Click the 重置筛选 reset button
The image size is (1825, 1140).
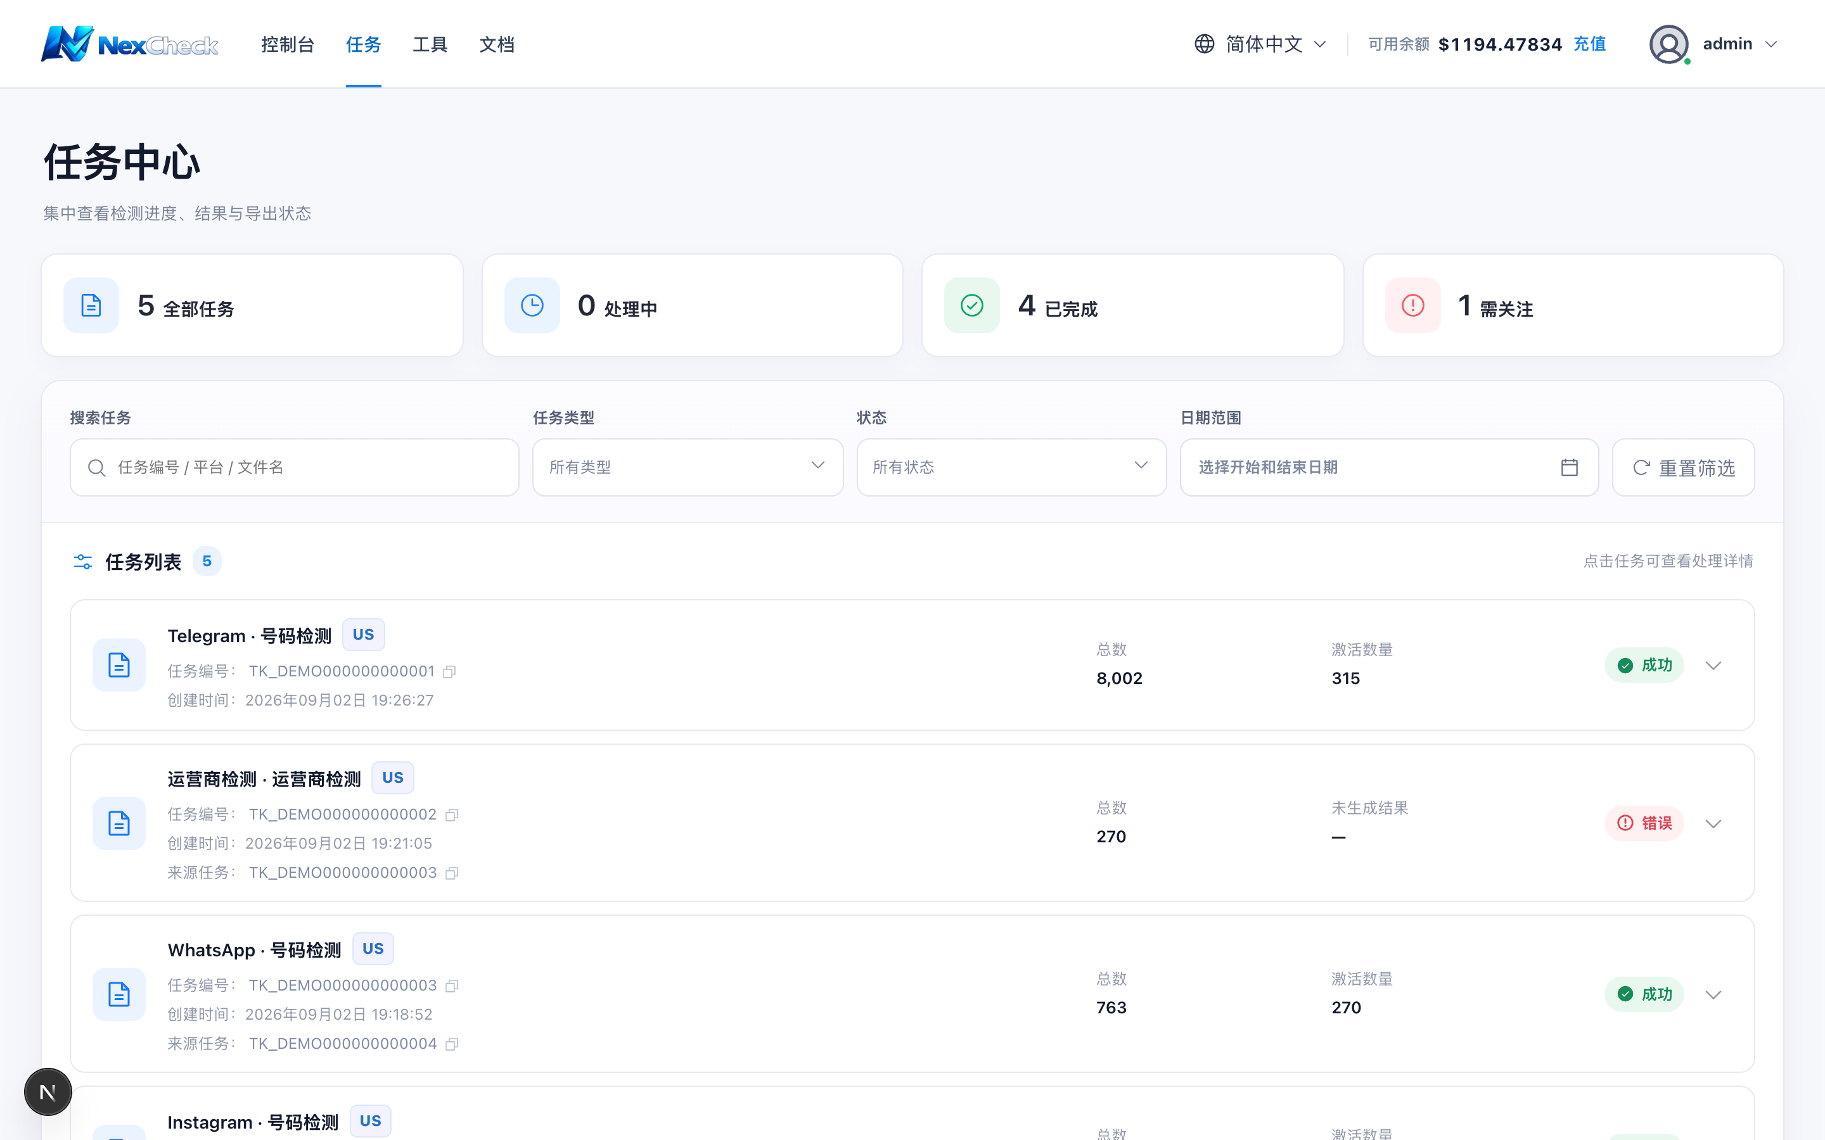click(1683, 467)
